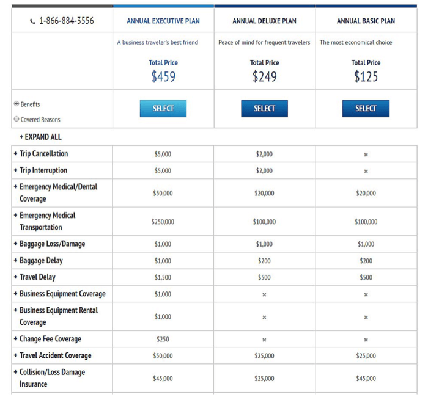Expand all benefit rows
428x400 pixels.
tap(40, 137)
